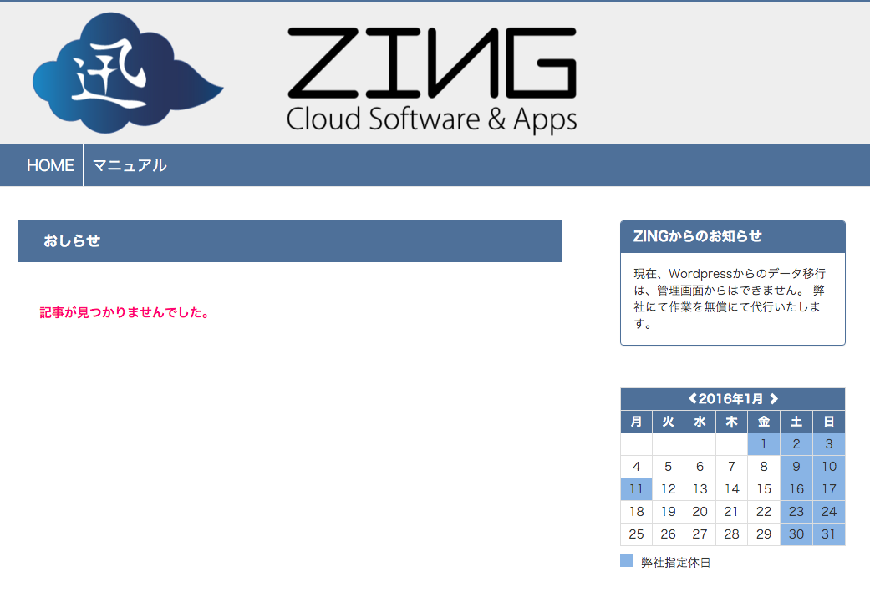Click the 金 weekday column header
The height and width of the screenshot is (597, 870).
coord(764,422)
